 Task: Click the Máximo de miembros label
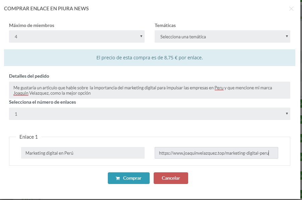(x=31, y=25)
